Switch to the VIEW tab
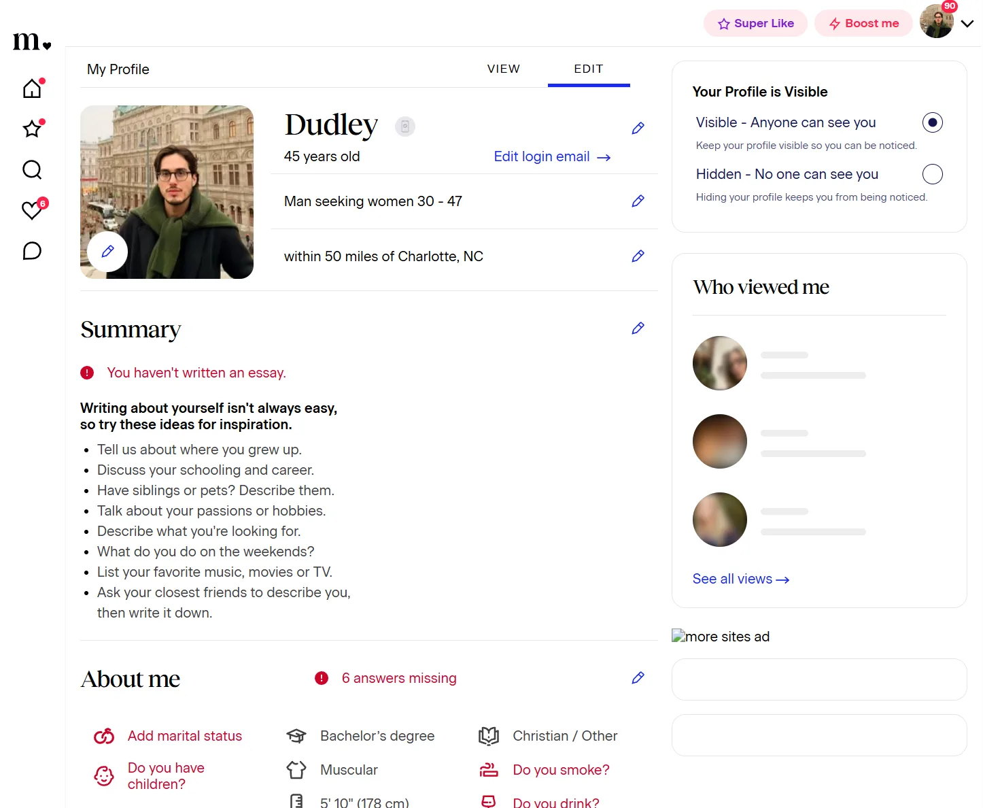 [x=504, y=69]
